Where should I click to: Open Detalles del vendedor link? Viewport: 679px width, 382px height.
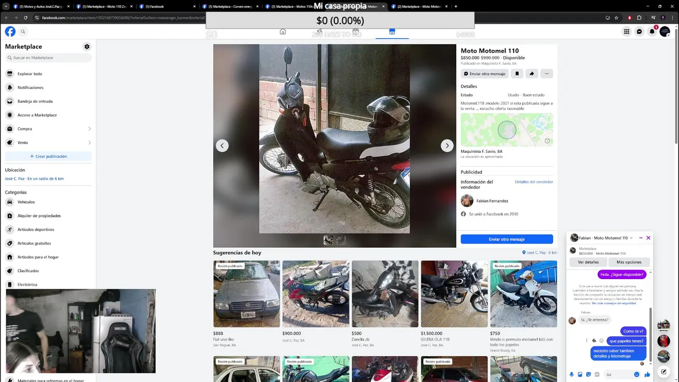click(534, 182)
